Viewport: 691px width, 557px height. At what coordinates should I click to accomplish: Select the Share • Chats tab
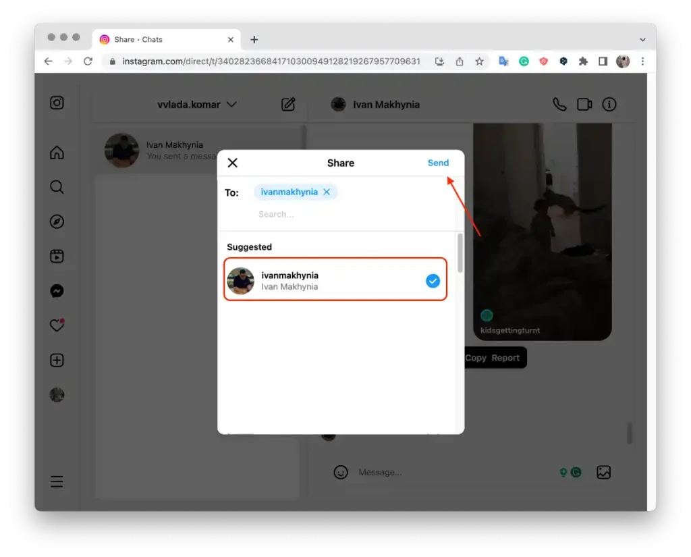(x=167, y=40)
